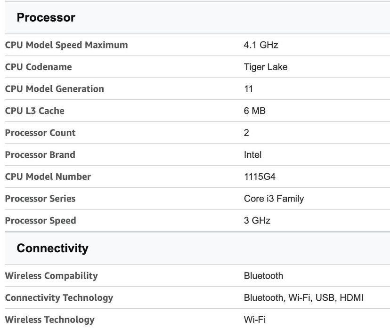
Task: Click the CPU L3 Cache label
Action: (34, 111)
